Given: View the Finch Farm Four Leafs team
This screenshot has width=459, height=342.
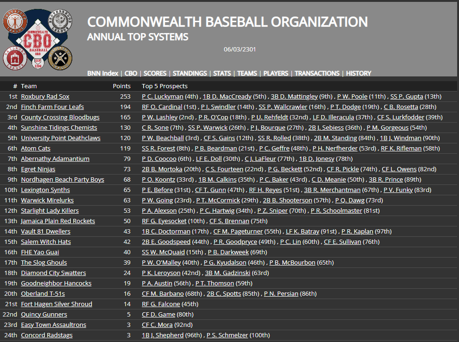Looking at the screenshot, I should click(x=52, y=107).
